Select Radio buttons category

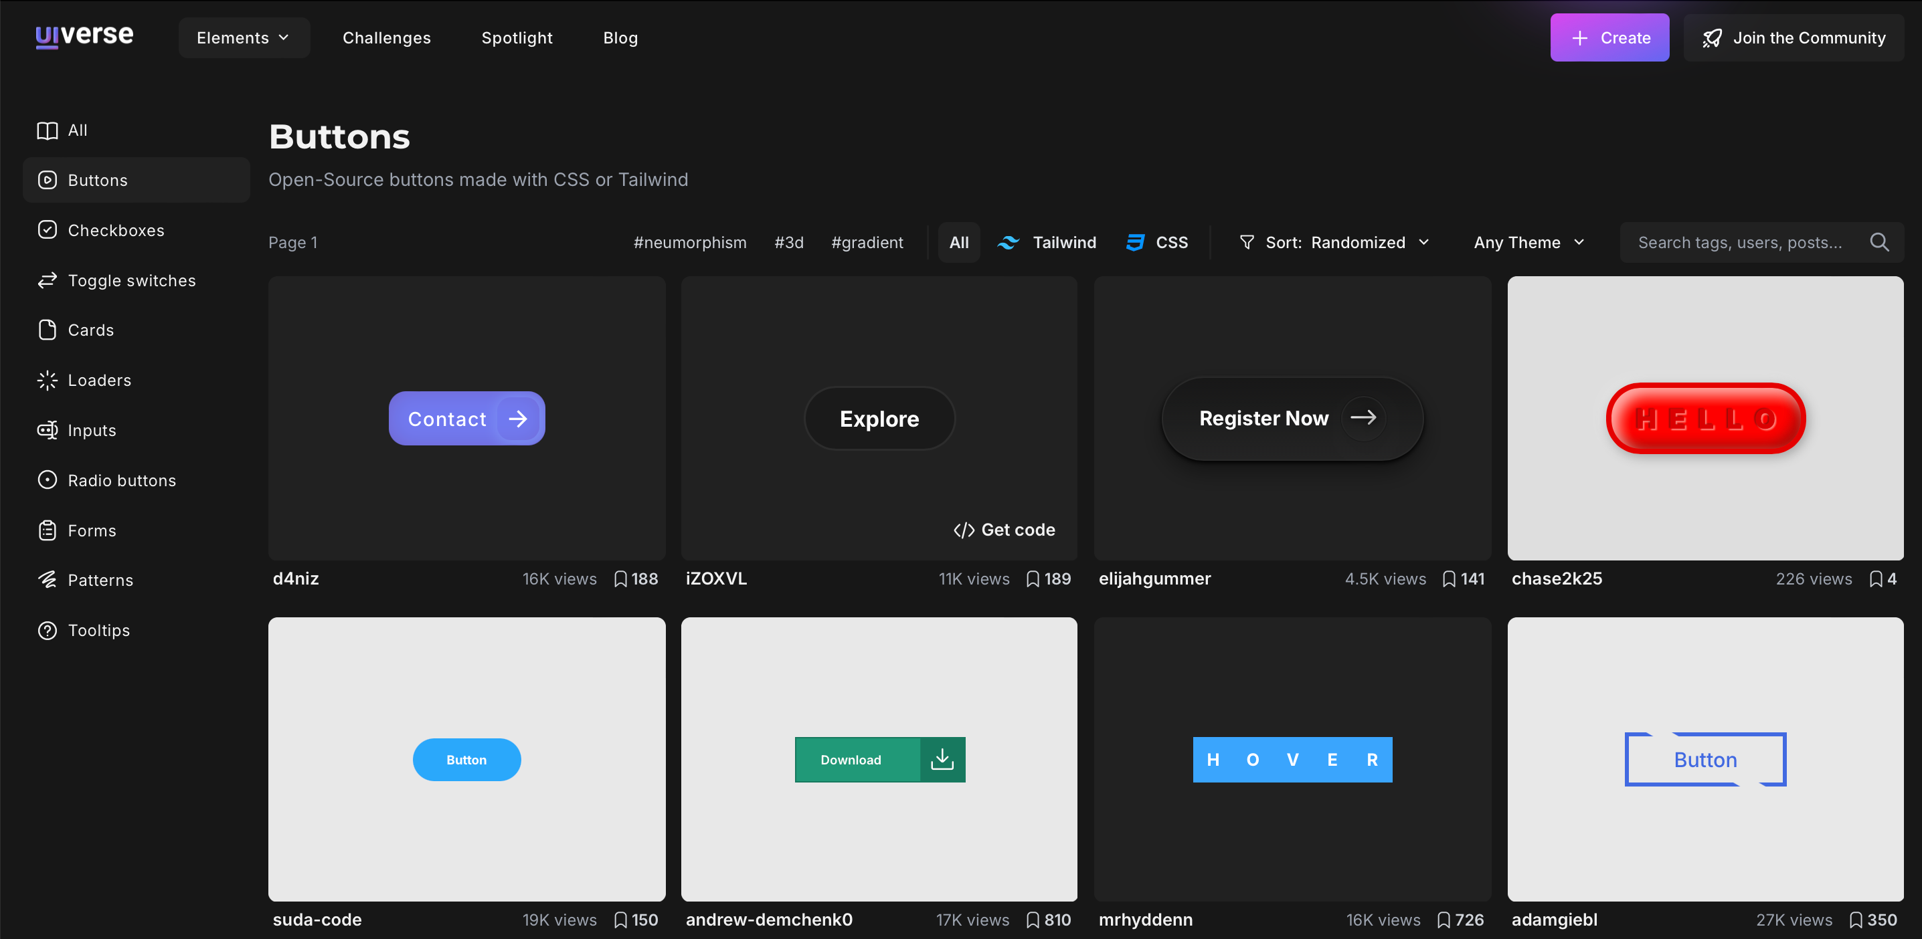(137, 480)
